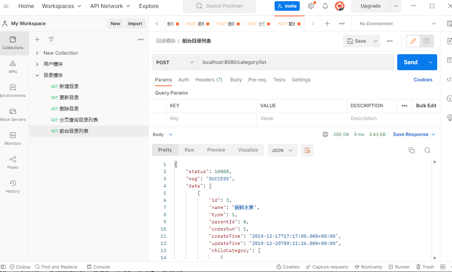Open Collections sidebar section
452x272 pixels.
click(x=13, y=43)
